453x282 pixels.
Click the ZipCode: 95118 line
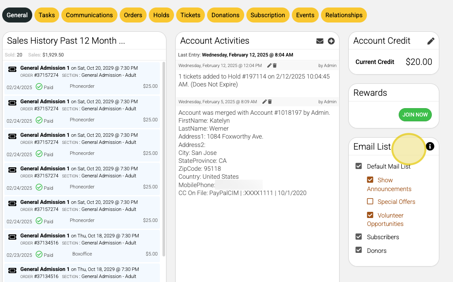(200, 169)
